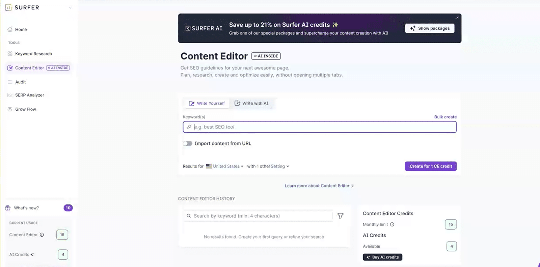Click the What's new gift icon
540x267 pixels.
8,208
